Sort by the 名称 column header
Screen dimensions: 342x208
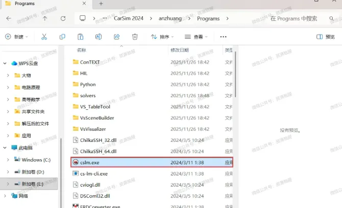[81, 50]
